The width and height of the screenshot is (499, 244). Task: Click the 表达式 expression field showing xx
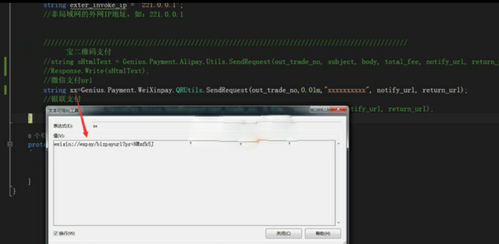coord(216,126)
